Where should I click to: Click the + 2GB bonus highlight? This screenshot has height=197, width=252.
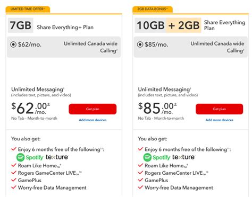coord(183,25)
